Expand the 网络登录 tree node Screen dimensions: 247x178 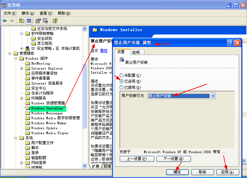click(22, 163)
